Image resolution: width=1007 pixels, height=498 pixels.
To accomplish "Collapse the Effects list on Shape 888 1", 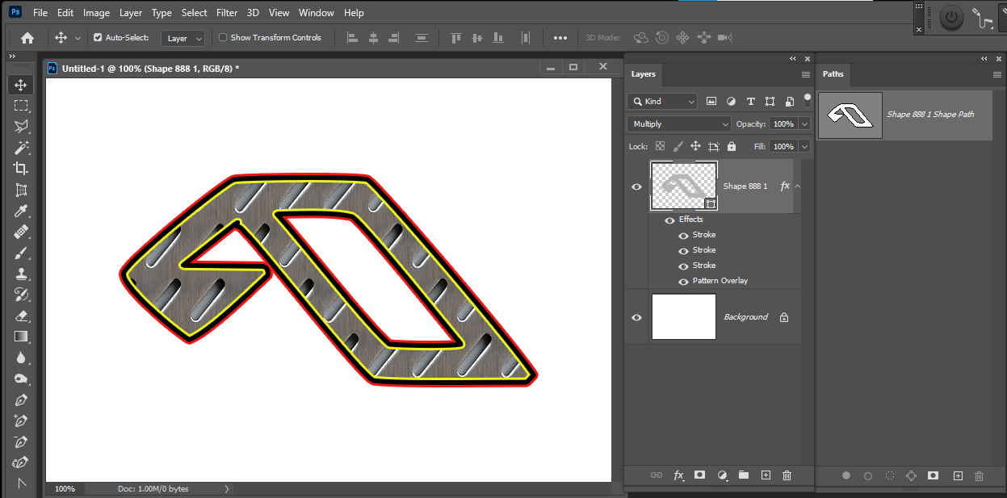I will [797, 186].
